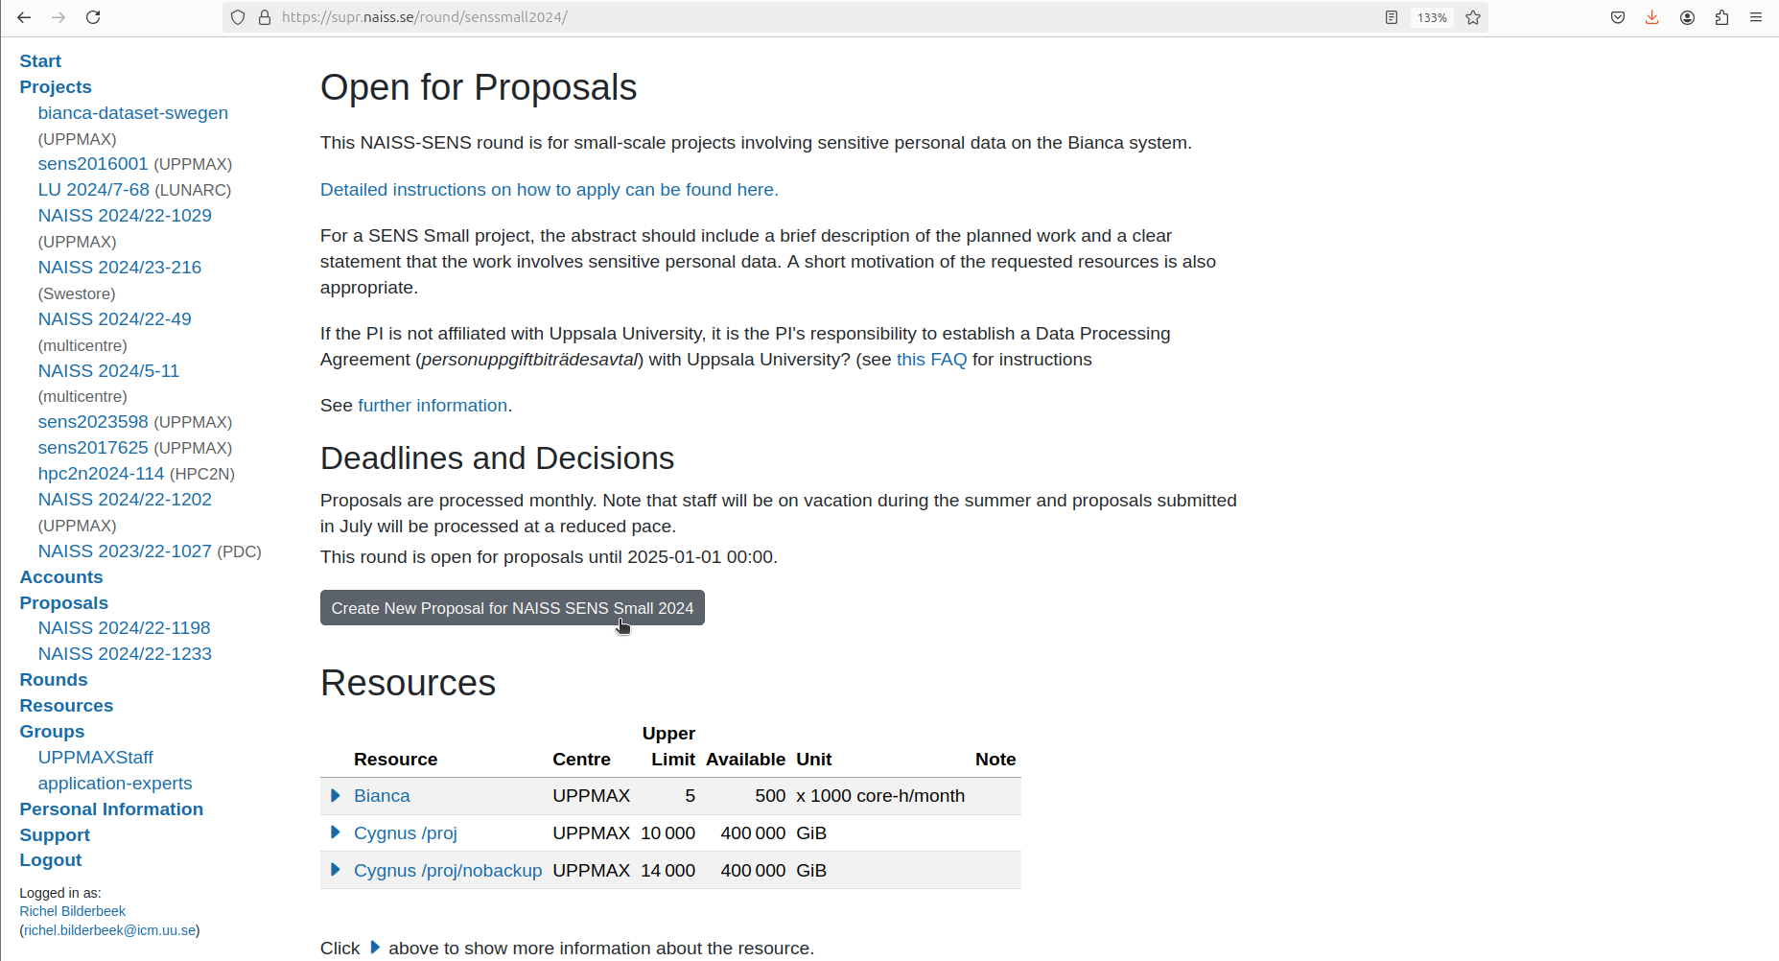Show details for Cygnus /proj/nobackup
Viewport: 1779px width, 961px height.
[x=335, y=870]
